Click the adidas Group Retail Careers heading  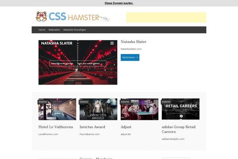(178, 129)
